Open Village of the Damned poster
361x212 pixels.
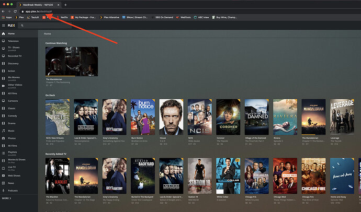tap(257, 117)
